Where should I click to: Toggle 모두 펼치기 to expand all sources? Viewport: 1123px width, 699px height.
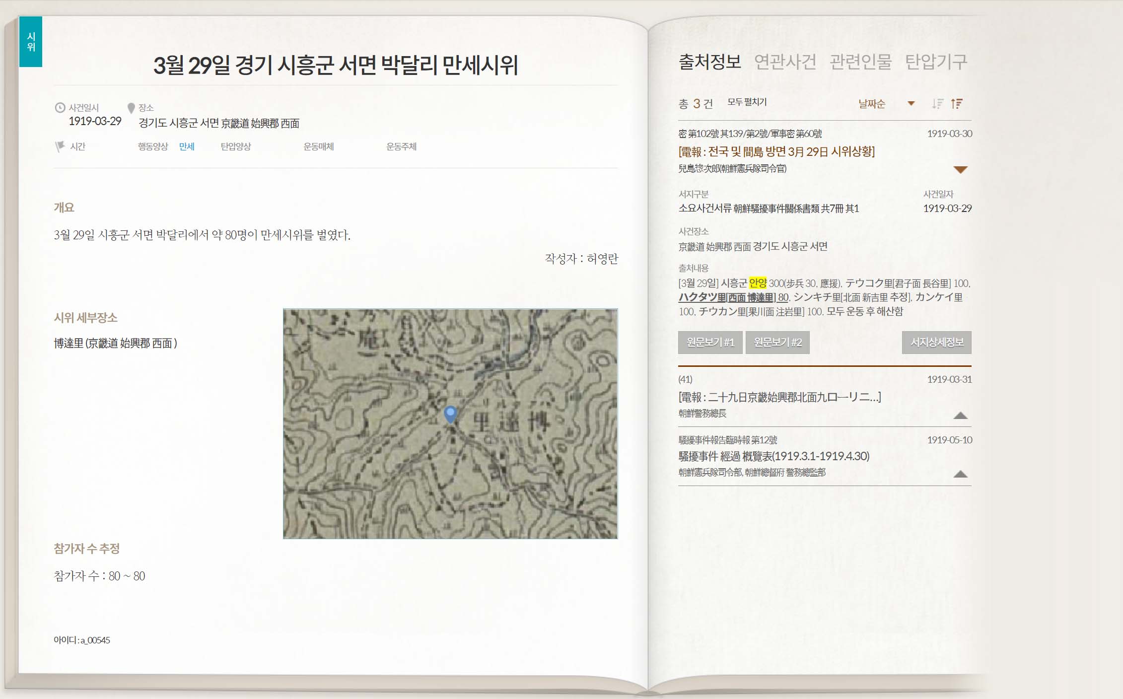tap(747, 102)
